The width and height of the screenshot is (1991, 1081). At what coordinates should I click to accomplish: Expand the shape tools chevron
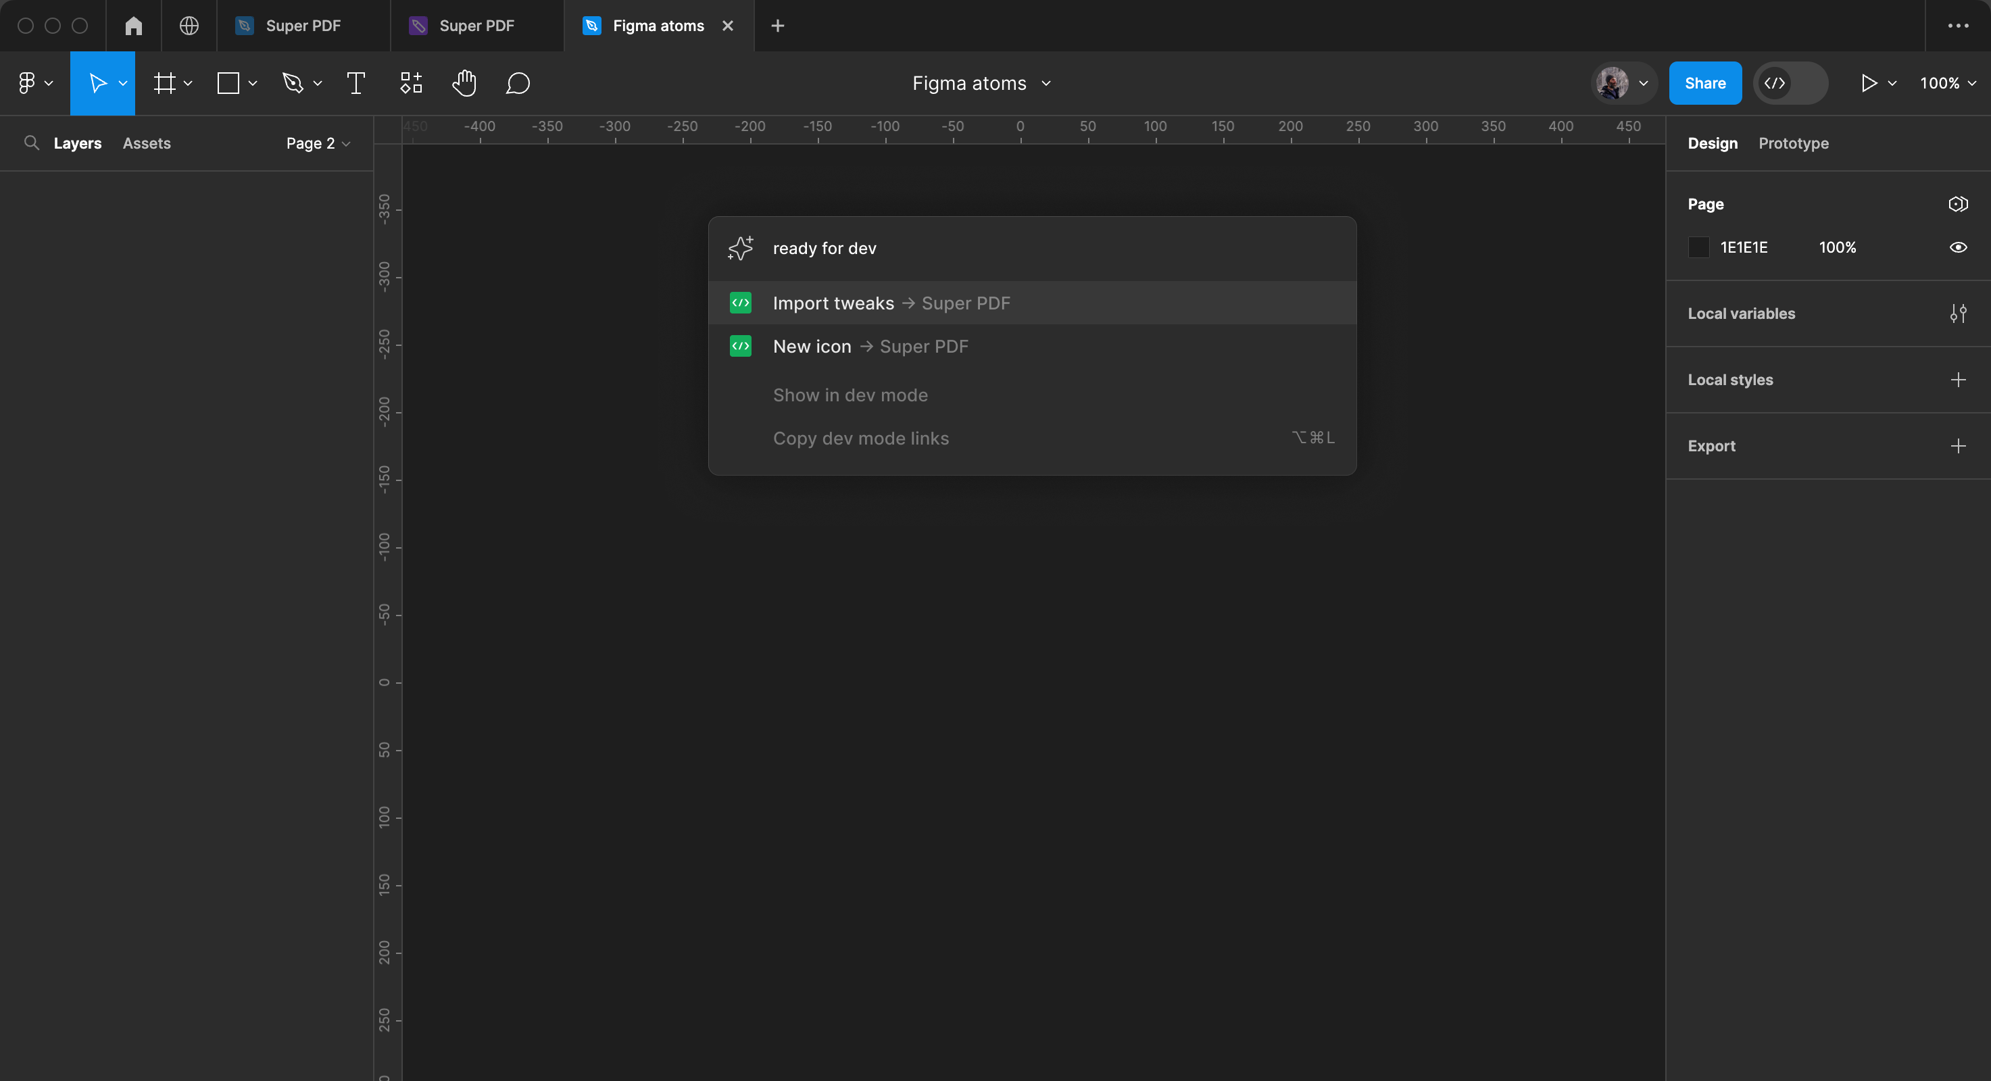coord(253,82)
